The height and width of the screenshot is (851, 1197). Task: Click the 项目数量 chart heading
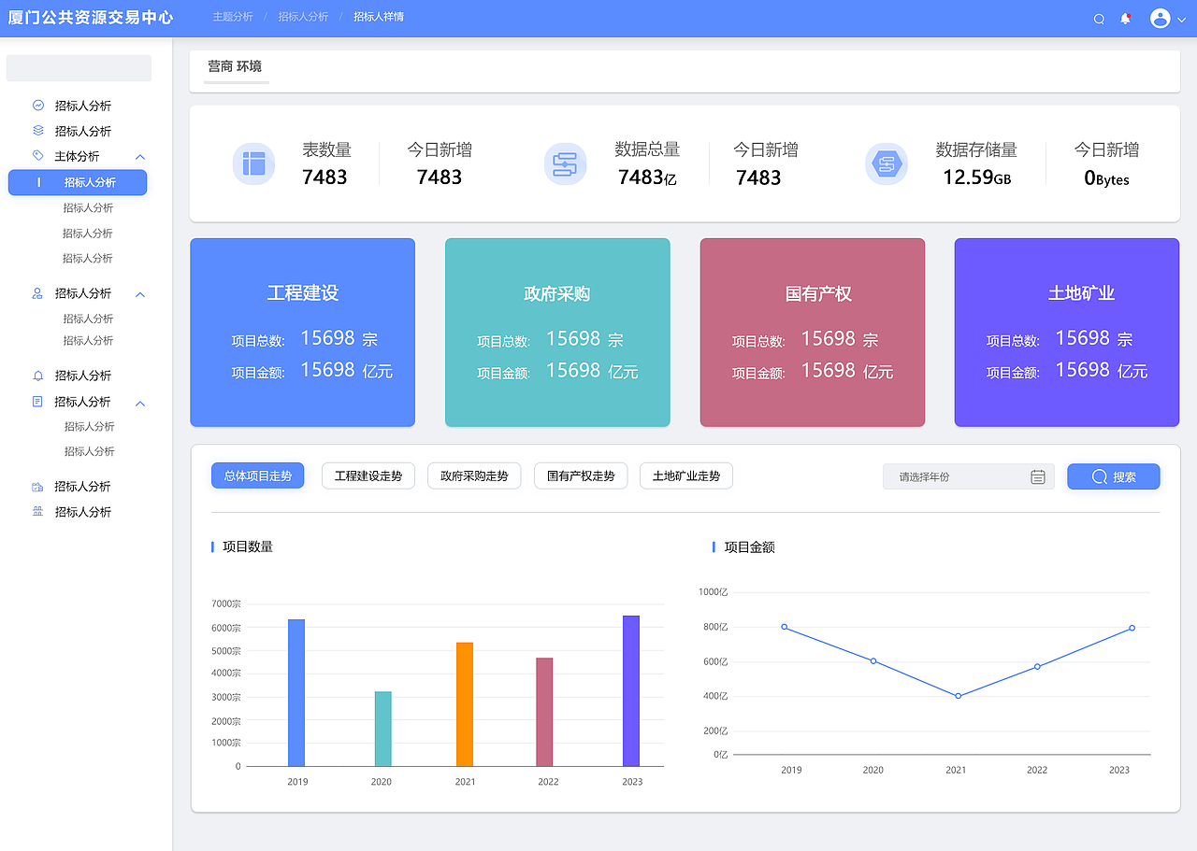(x=248, y=546)
